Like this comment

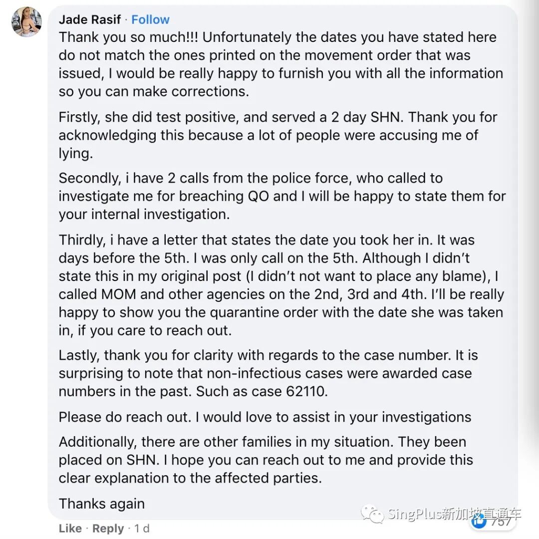click(x=70, y=528)
